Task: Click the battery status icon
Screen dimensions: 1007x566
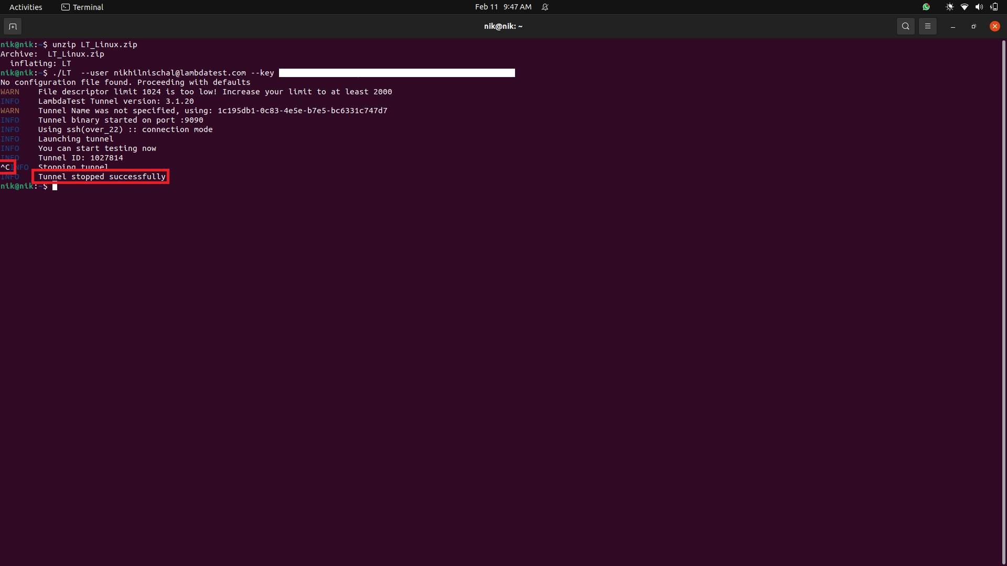Action: (993, 7)
